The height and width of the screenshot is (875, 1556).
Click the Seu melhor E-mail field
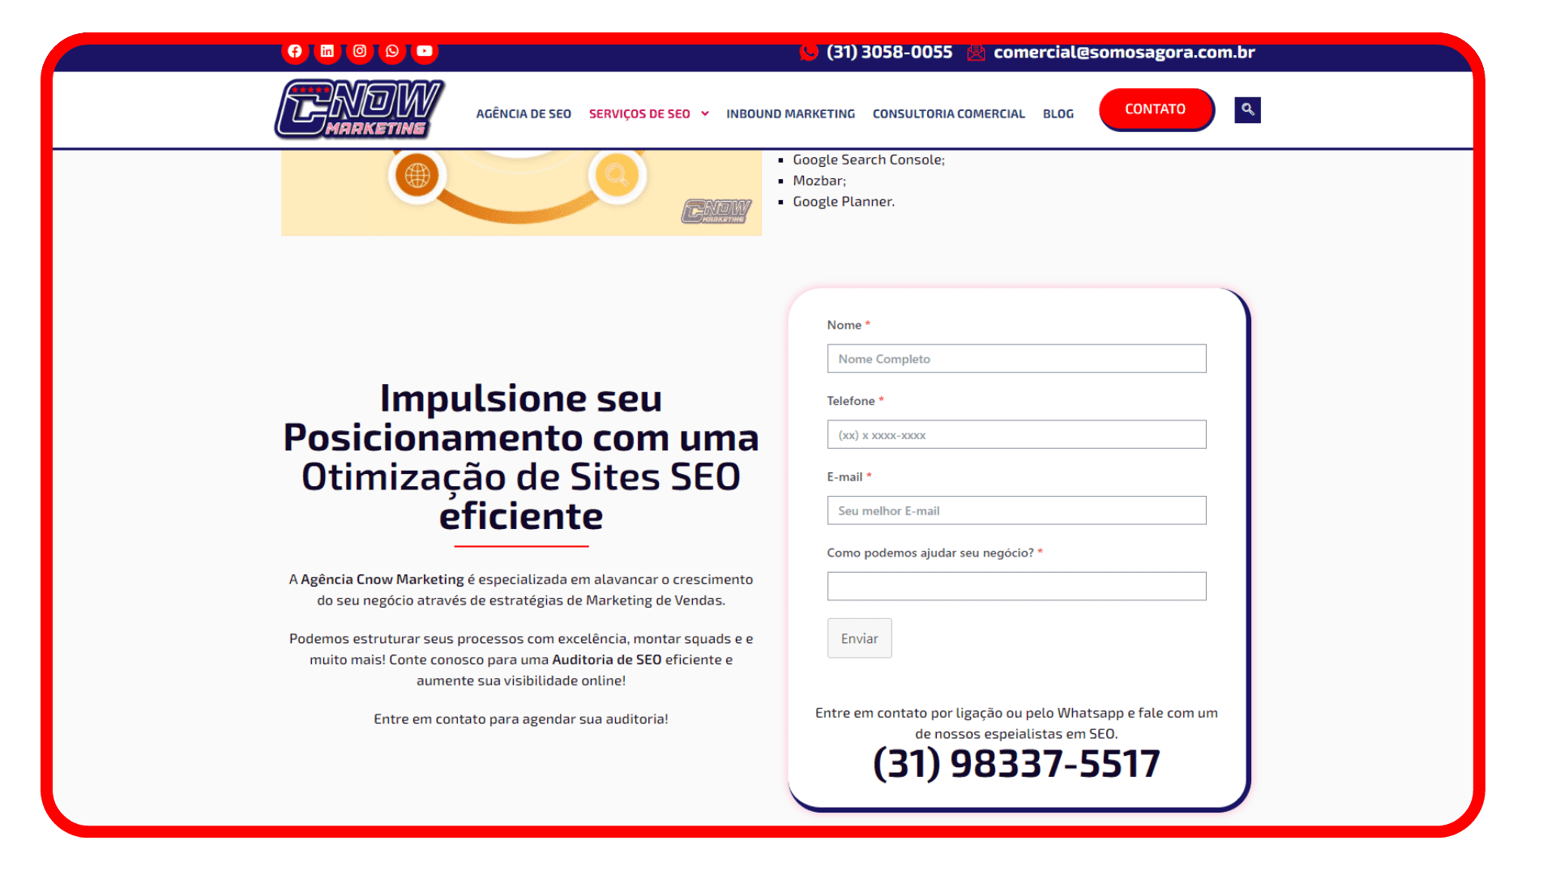[x=1015, y=510]
